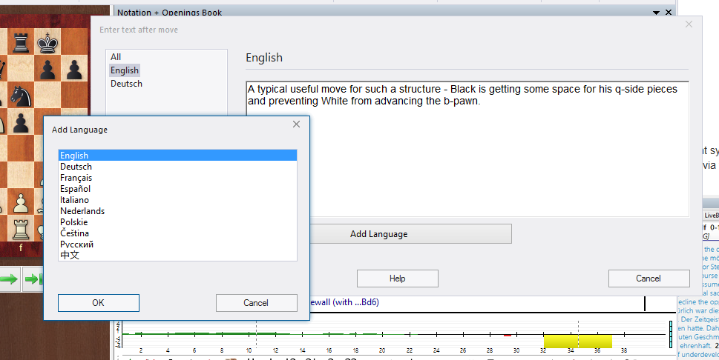719x360 pixels.
Task: Click the yellow highlighted region in evaluation graph
Action: coord(577,341)
